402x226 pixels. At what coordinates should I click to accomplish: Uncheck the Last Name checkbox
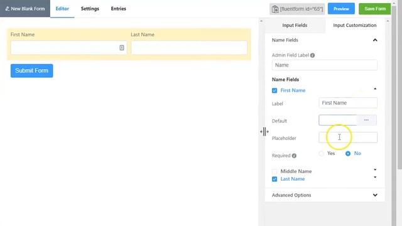(274, 179)
